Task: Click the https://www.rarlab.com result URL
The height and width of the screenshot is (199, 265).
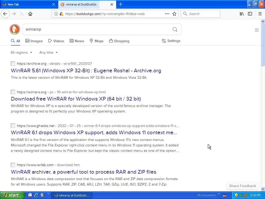Action: (x=35, y=165)
